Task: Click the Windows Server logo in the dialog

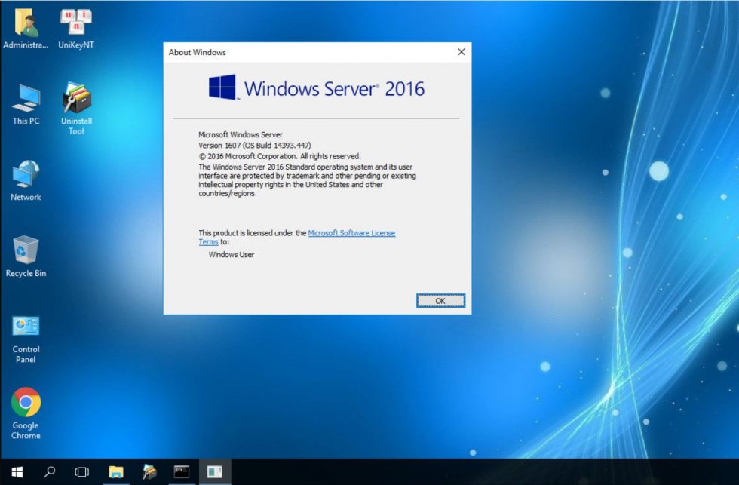Action: [222, 87]
